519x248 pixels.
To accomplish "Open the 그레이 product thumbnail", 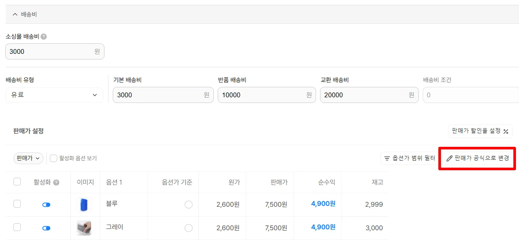I will click(84, 228).
